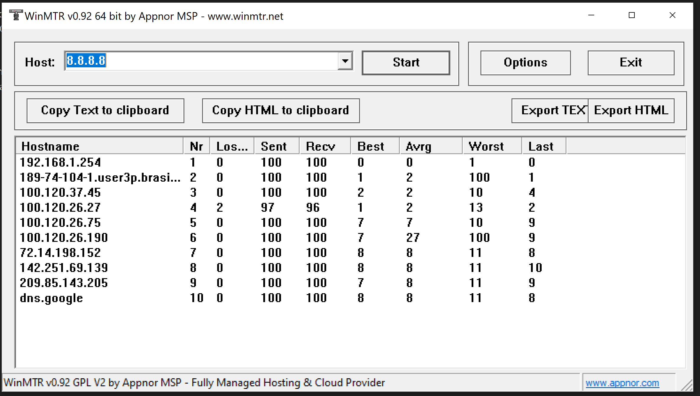Click the Nr column header
Image resolution: width=700 pixels, height=396 pixels.
point(197,146)
